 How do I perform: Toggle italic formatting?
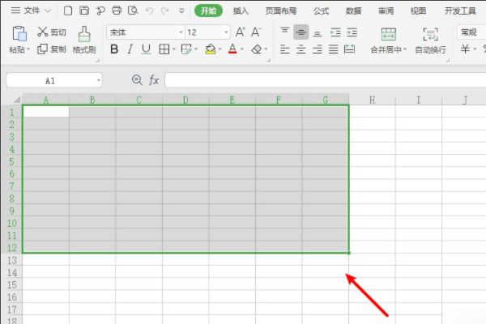click(130, 49)
